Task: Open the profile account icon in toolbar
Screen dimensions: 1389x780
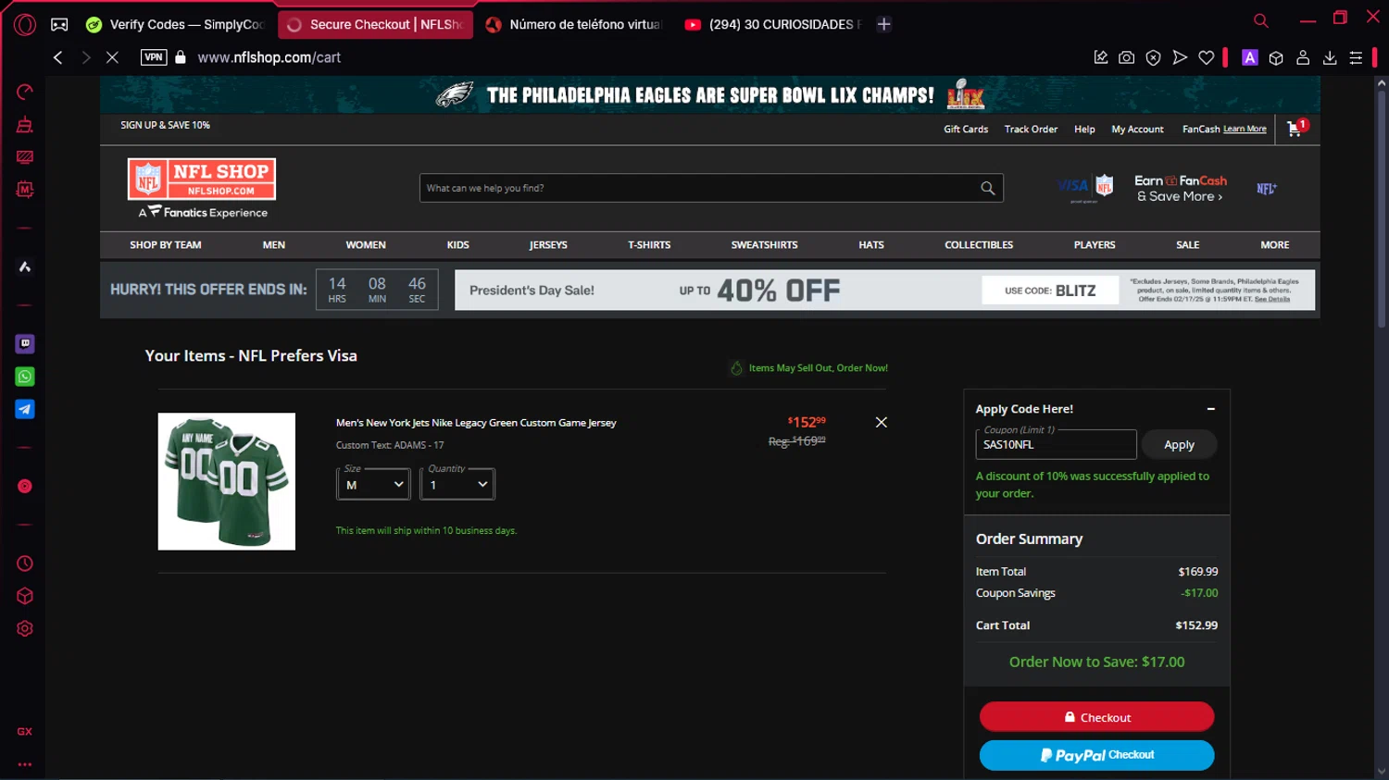Action: pos(1302,57)
